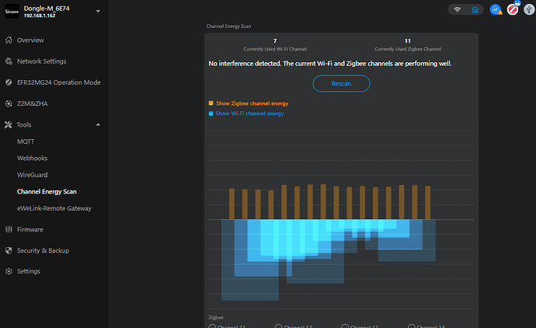The width and height of the screenshot is (536, 328).
Task: Uncheck Show Zigbee channel energy
Action: [x=211, y=103]
